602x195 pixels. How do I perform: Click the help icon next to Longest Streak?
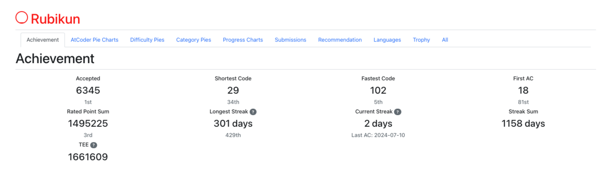tap(253, 112)
